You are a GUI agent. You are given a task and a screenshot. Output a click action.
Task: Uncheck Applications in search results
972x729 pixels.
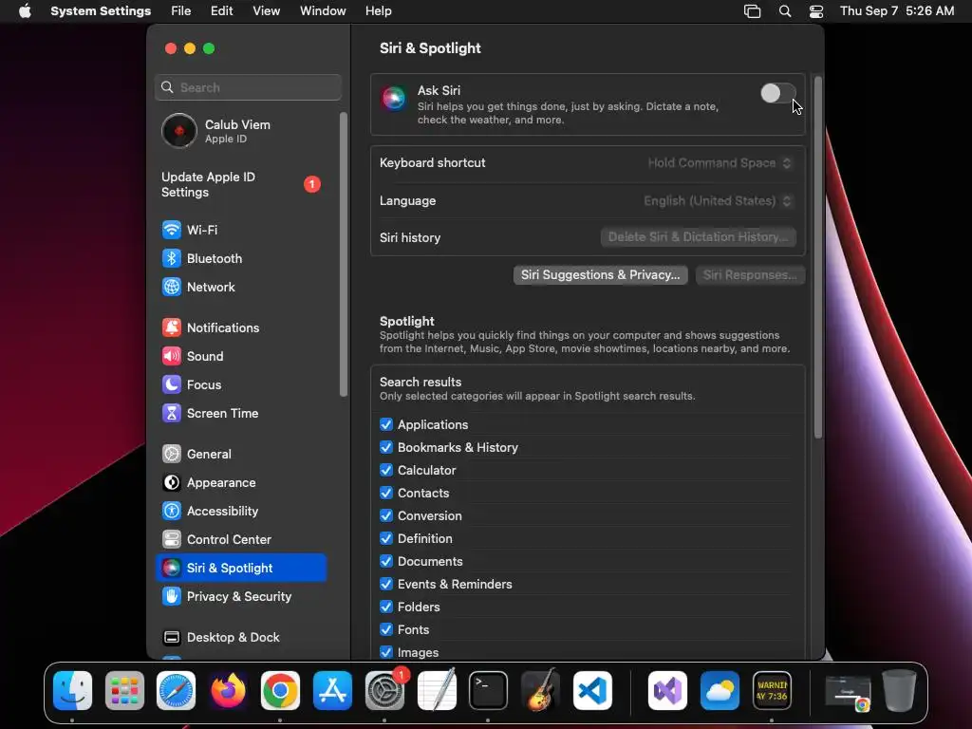(386, 424)
